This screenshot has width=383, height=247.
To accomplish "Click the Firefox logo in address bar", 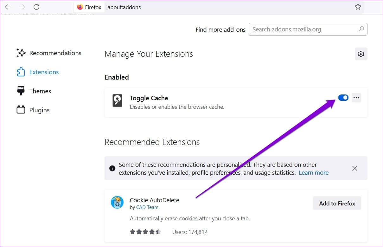I will 80,7.
